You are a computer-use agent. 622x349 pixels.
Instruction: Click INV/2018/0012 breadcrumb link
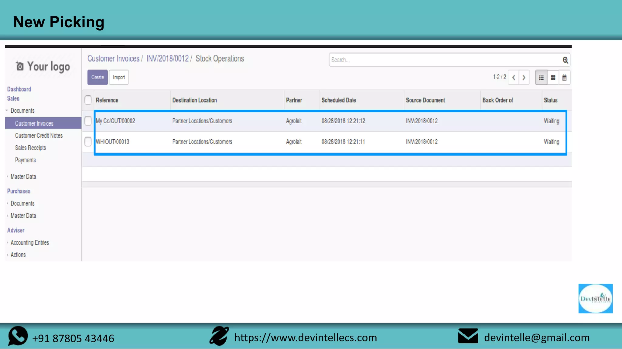click(167, 58)
